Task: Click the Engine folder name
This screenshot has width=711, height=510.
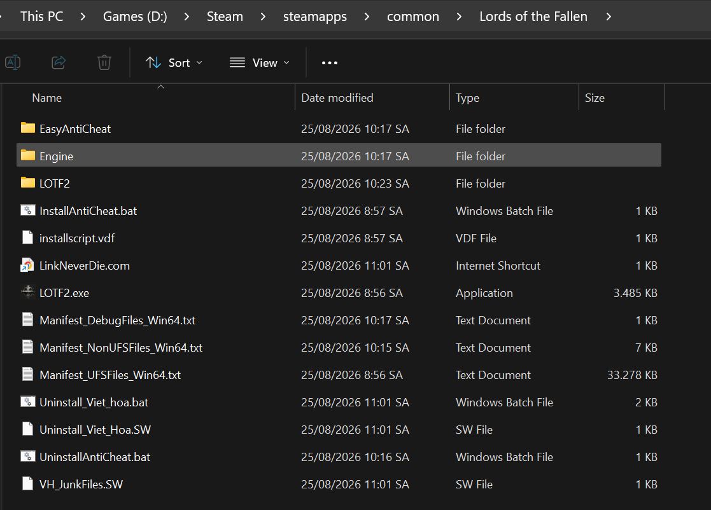Action: (x=56, y=156)
